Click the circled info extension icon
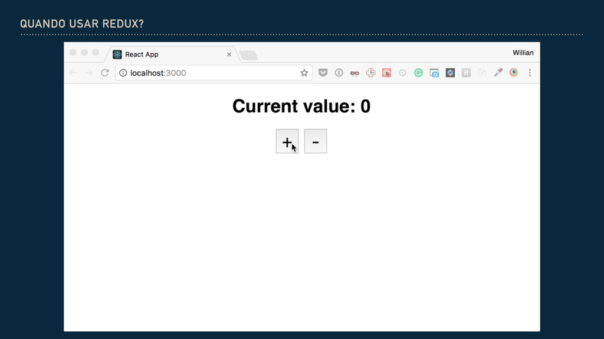Screen dimensions: 604x339 [339, 72]
